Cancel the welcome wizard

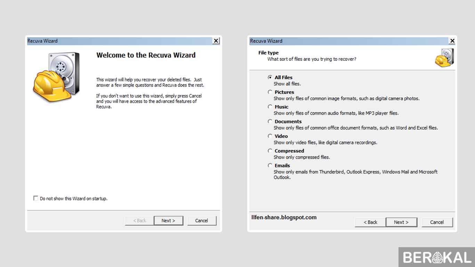[202, 220]
